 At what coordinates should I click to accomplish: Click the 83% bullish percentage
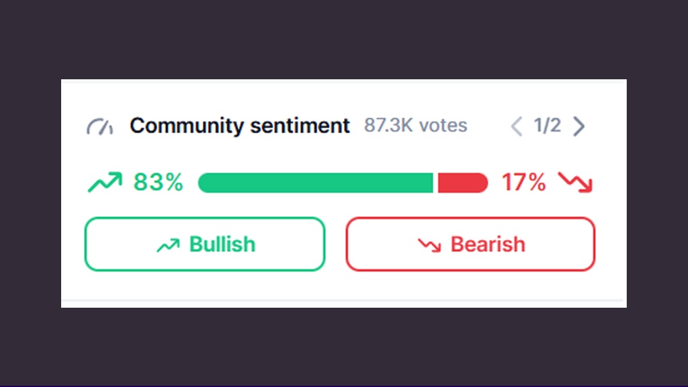pyautogui.click(x=158, y=182)
